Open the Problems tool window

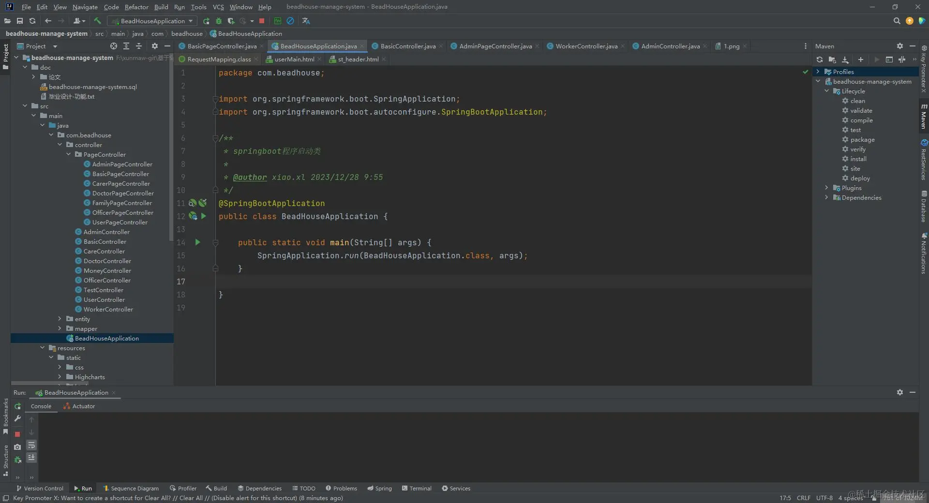point(341,488)
